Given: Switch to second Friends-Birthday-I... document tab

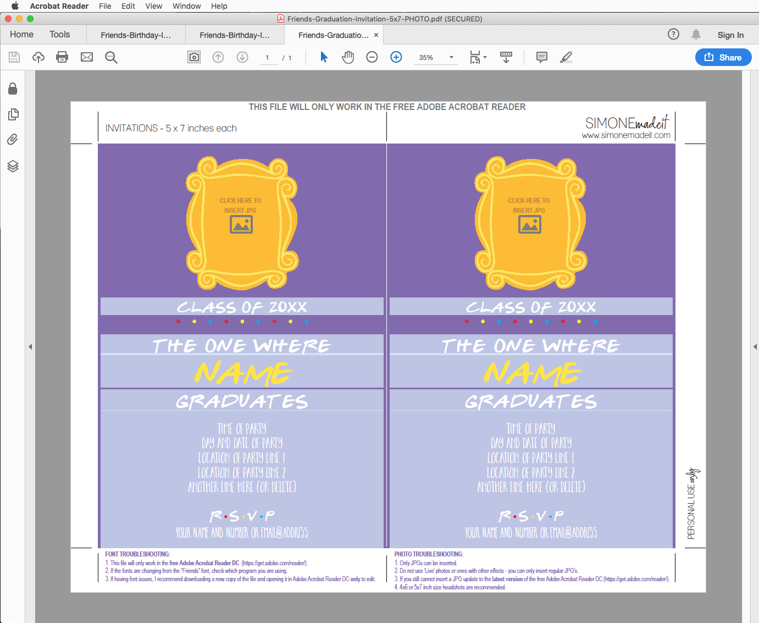Looking at the screenshot, I should tap(235, 35).
